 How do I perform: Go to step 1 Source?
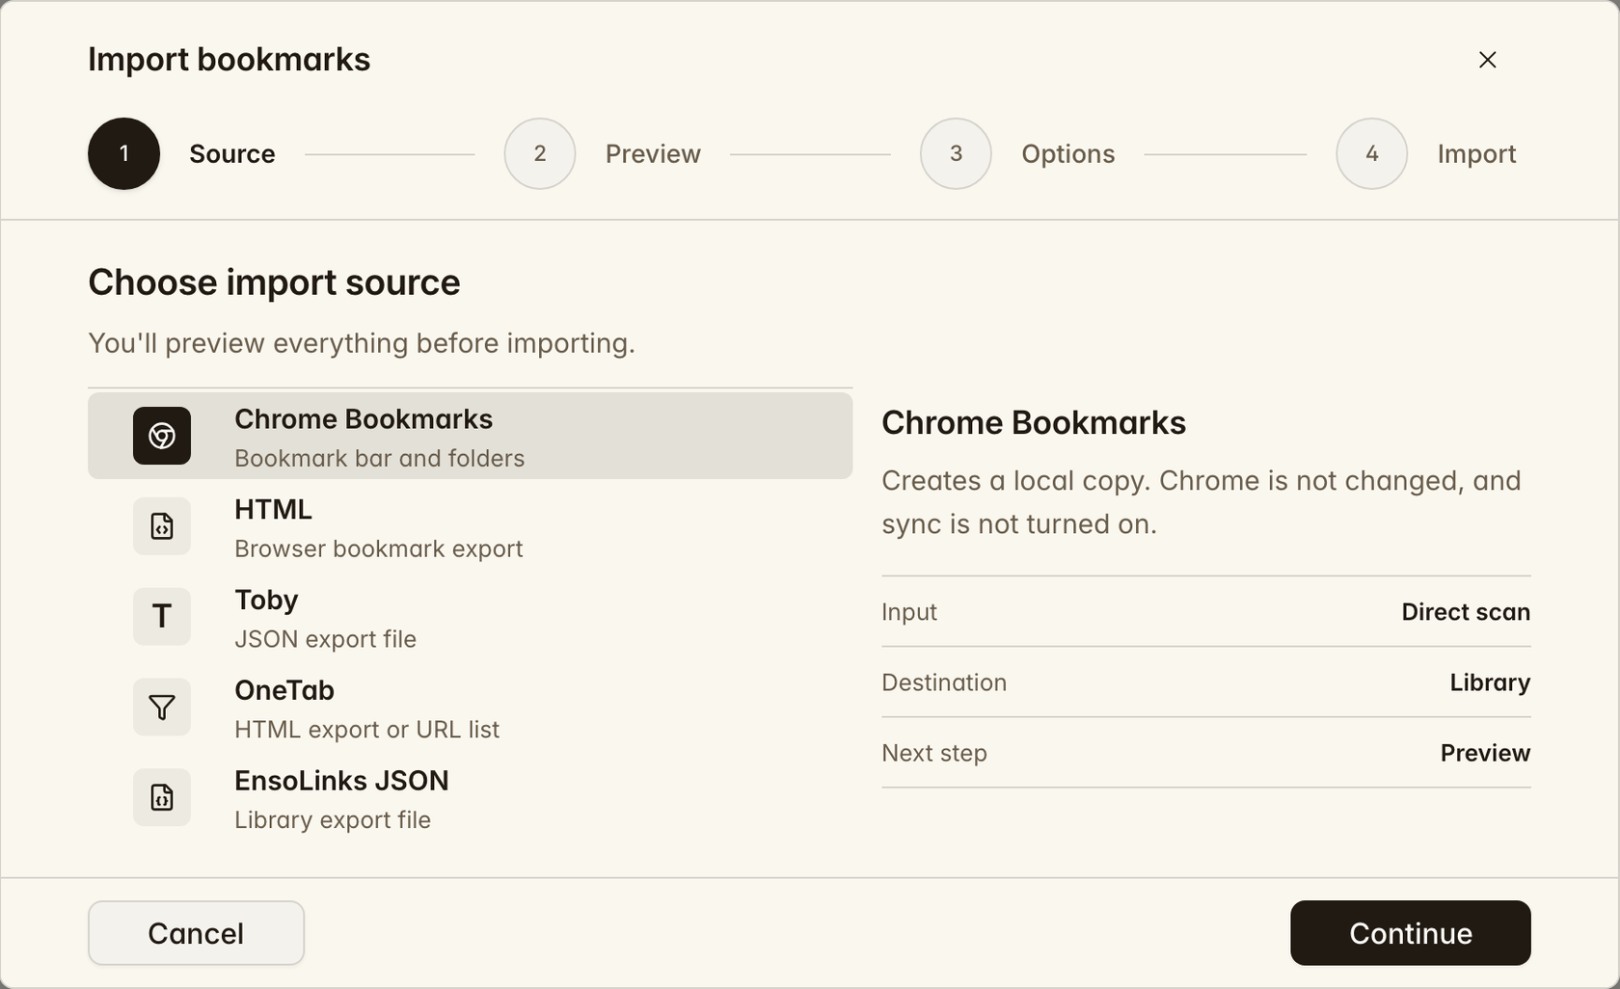coord(124,154)
